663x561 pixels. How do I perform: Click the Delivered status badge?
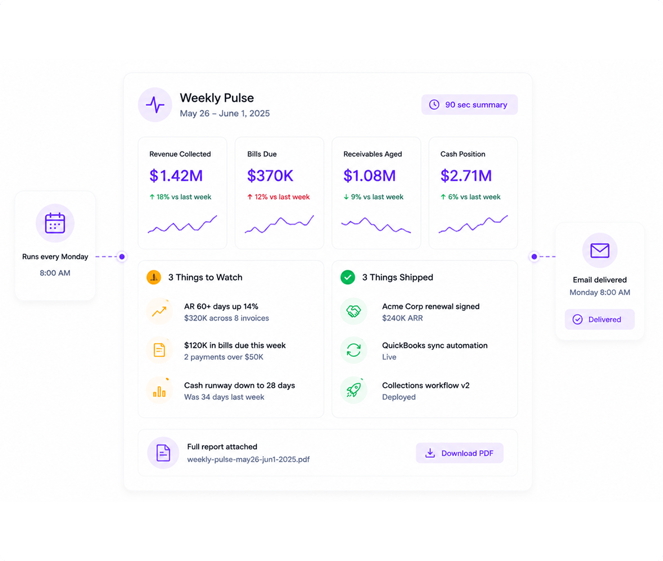[x=600, y=319]
